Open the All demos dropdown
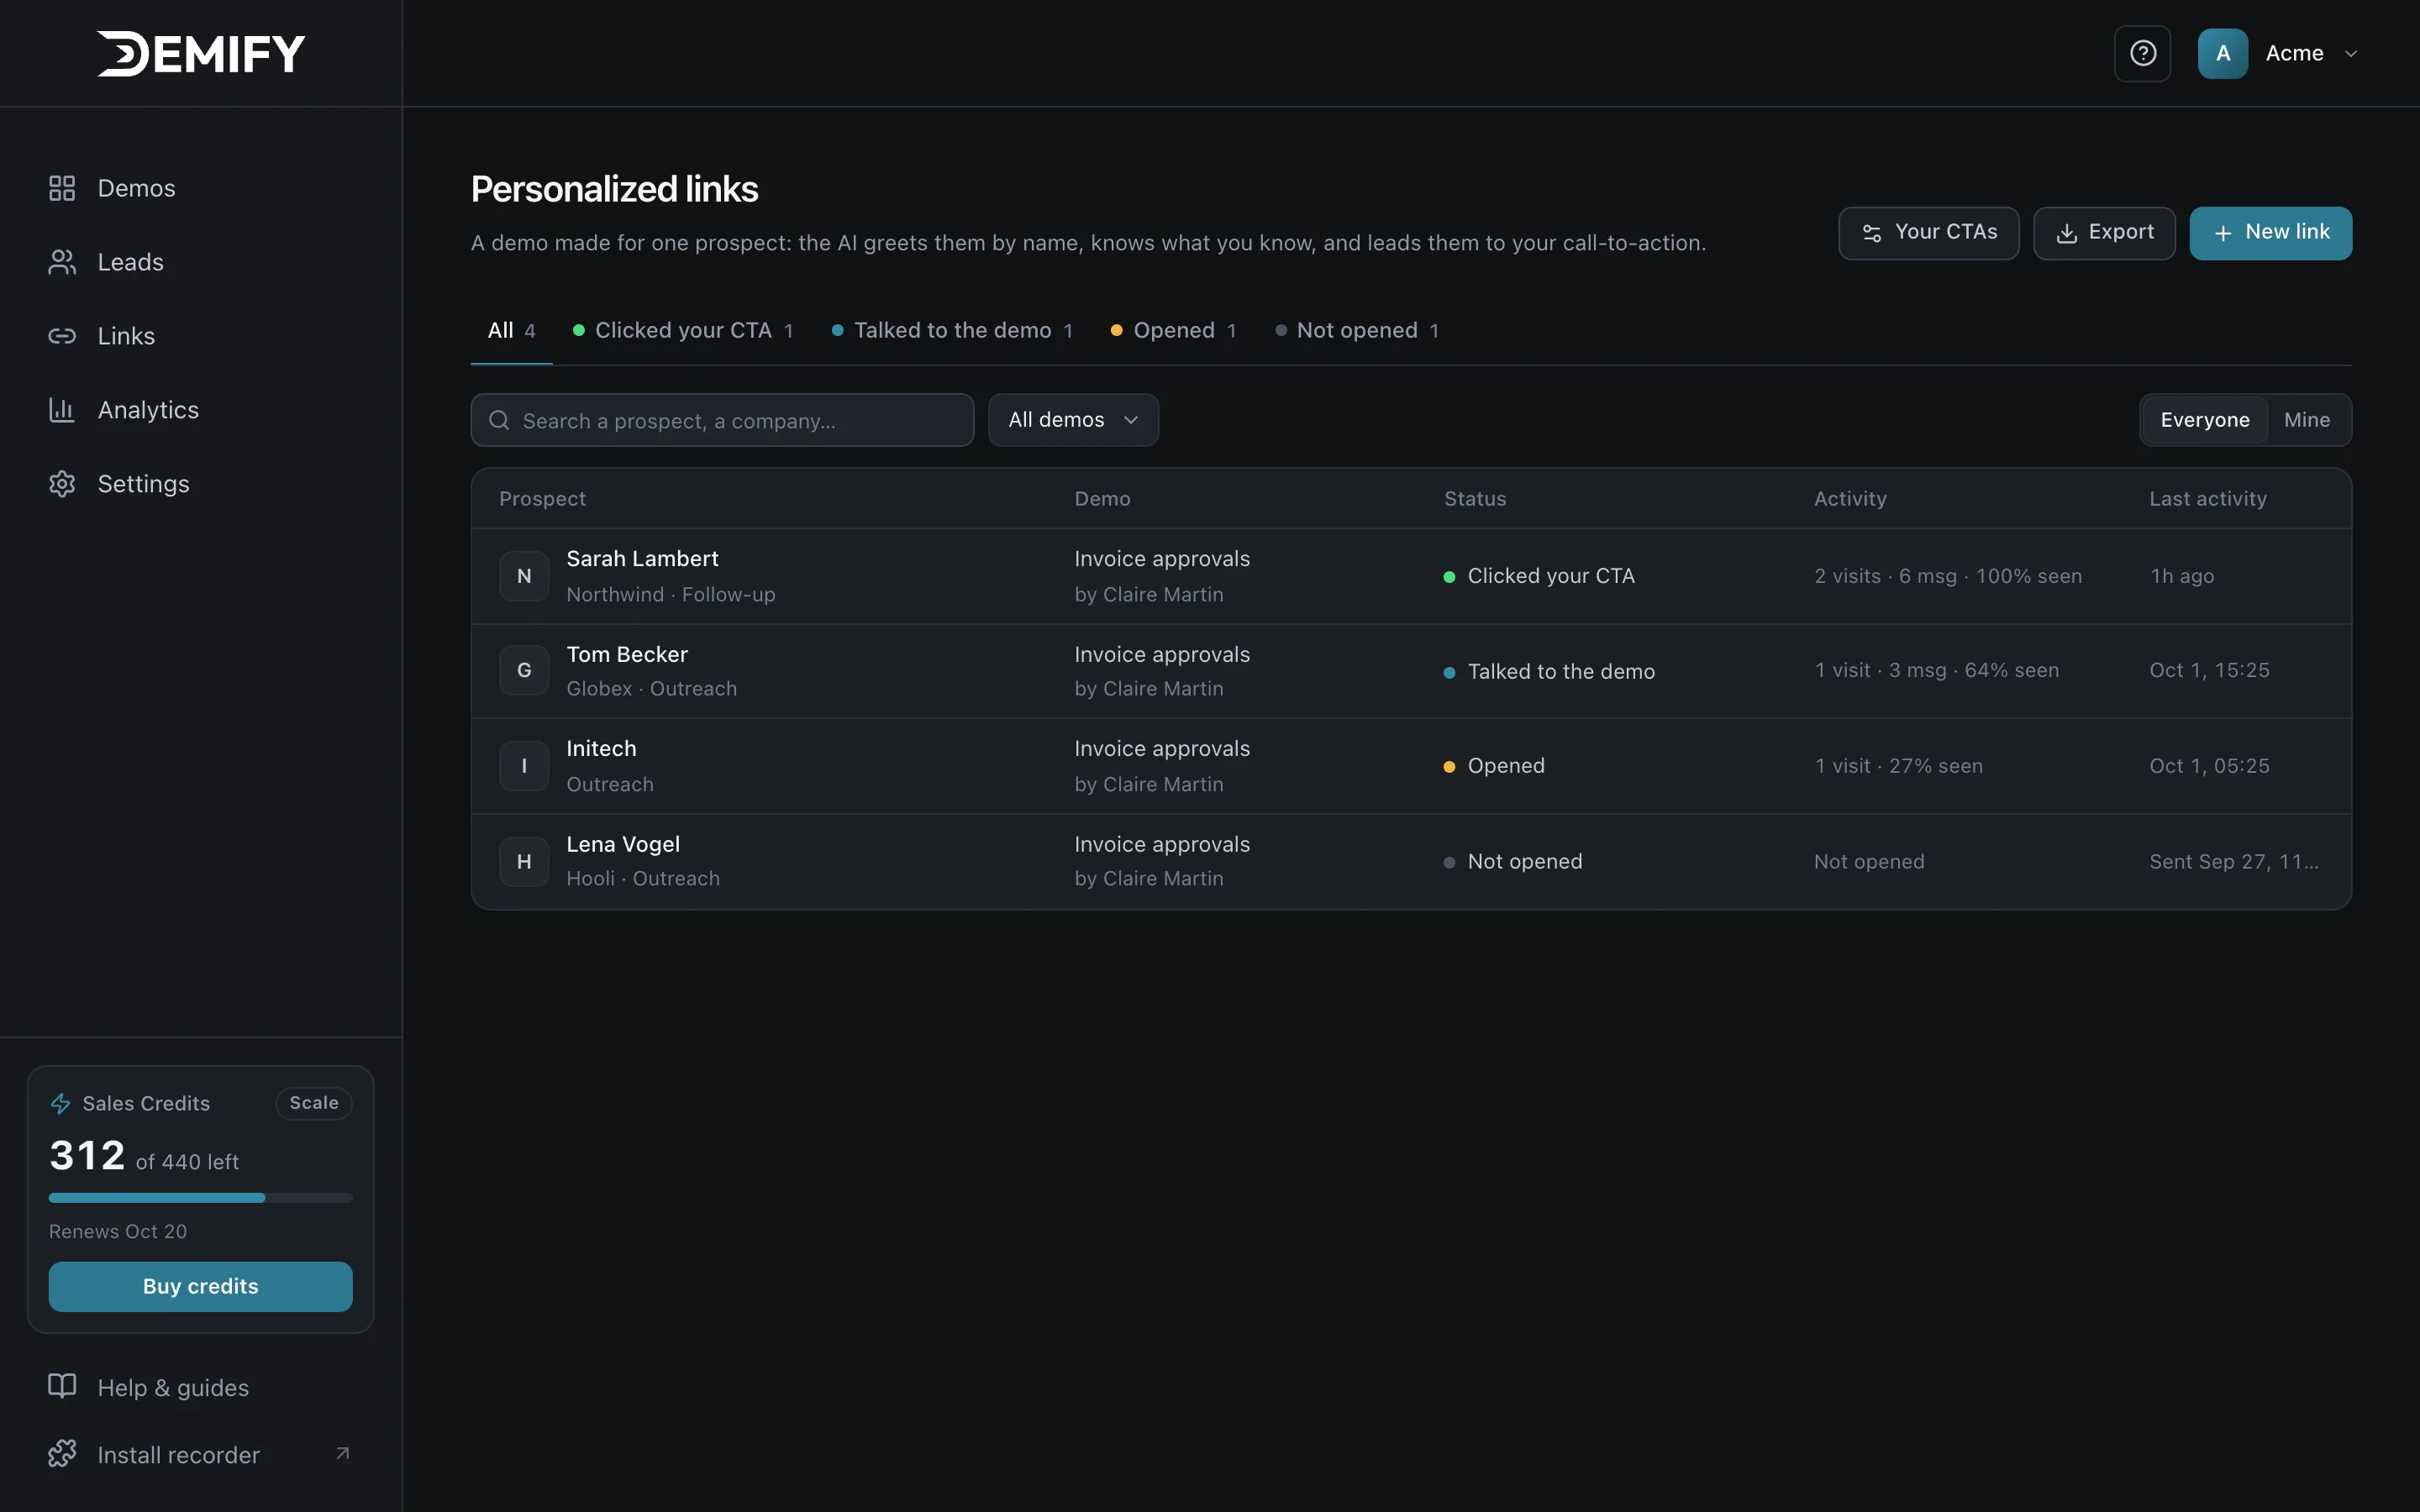Viewport: 2420px width, 1512px height. pyautogui.click(x=1073, y=420)
